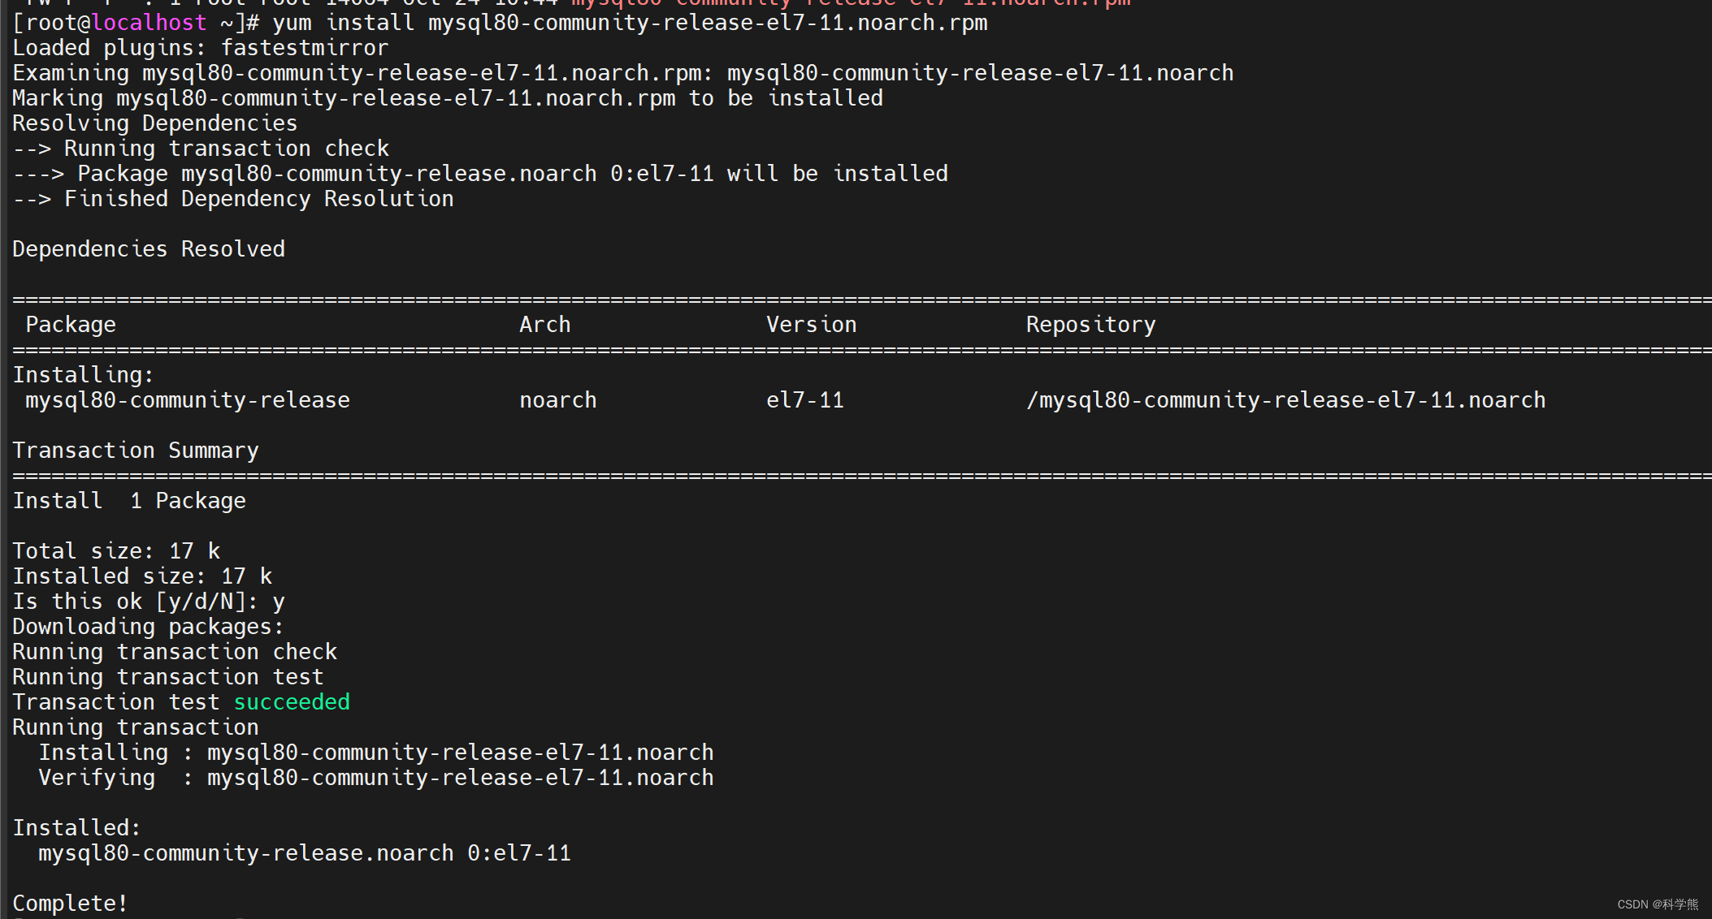Viewport: 1712px width, 919px height.
Task: Click the 'Is this ok [y/d/N]: y' prompt
Action: pos(149,602)
